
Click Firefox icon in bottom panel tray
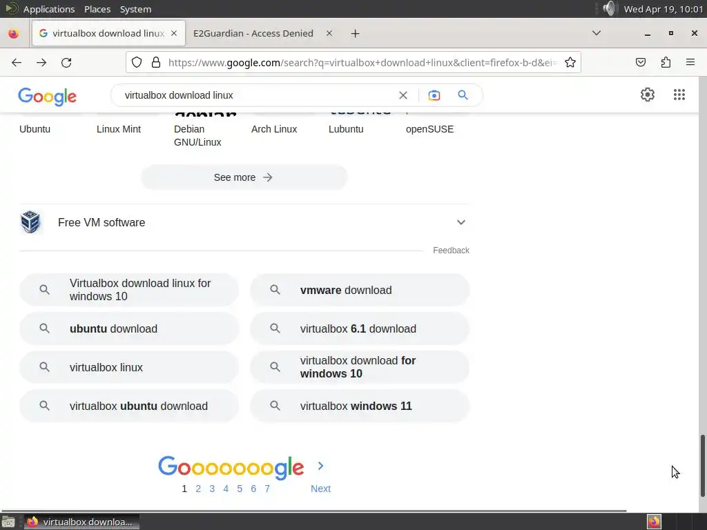click(654, 522)
